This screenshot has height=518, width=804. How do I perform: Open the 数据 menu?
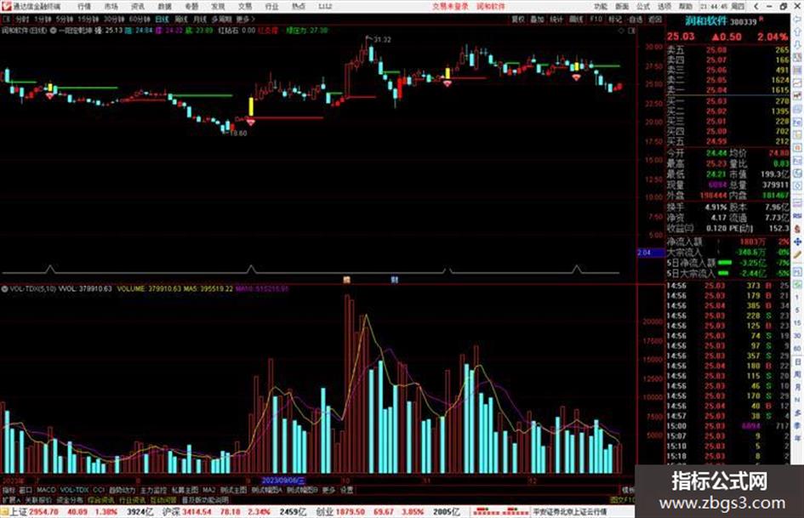coord(164,6)
